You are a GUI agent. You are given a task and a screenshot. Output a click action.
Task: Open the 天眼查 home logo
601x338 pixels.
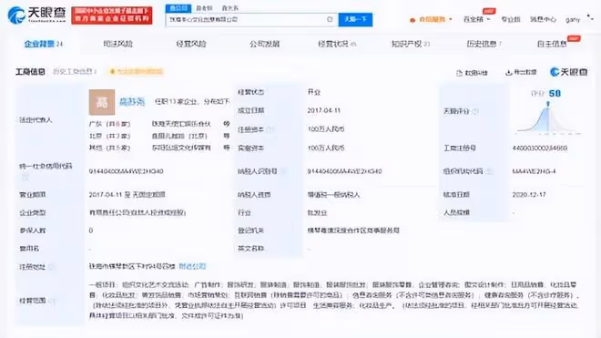click(x=36, y=15)
